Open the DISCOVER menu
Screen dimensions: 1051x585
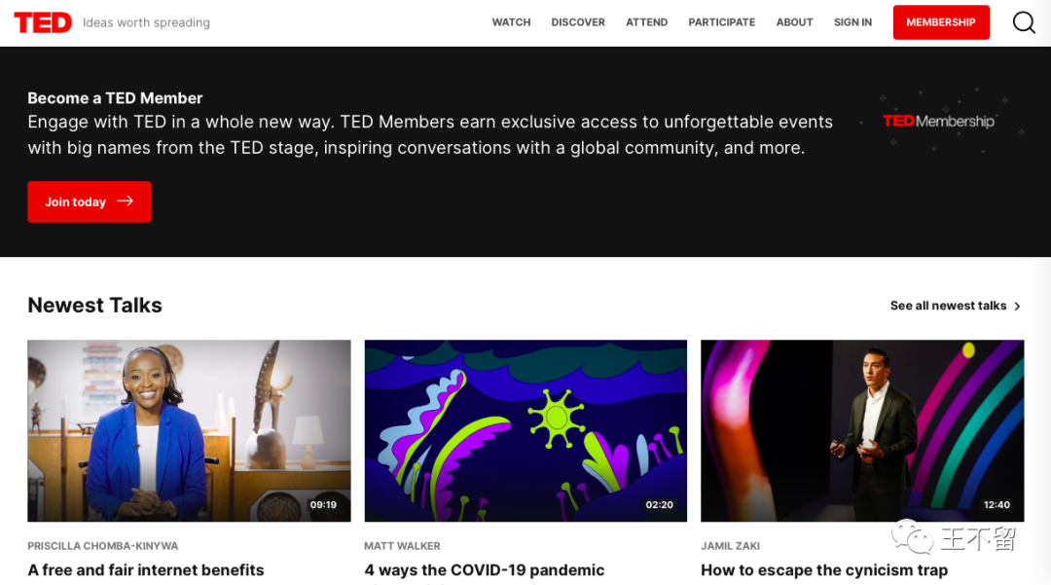578,22
